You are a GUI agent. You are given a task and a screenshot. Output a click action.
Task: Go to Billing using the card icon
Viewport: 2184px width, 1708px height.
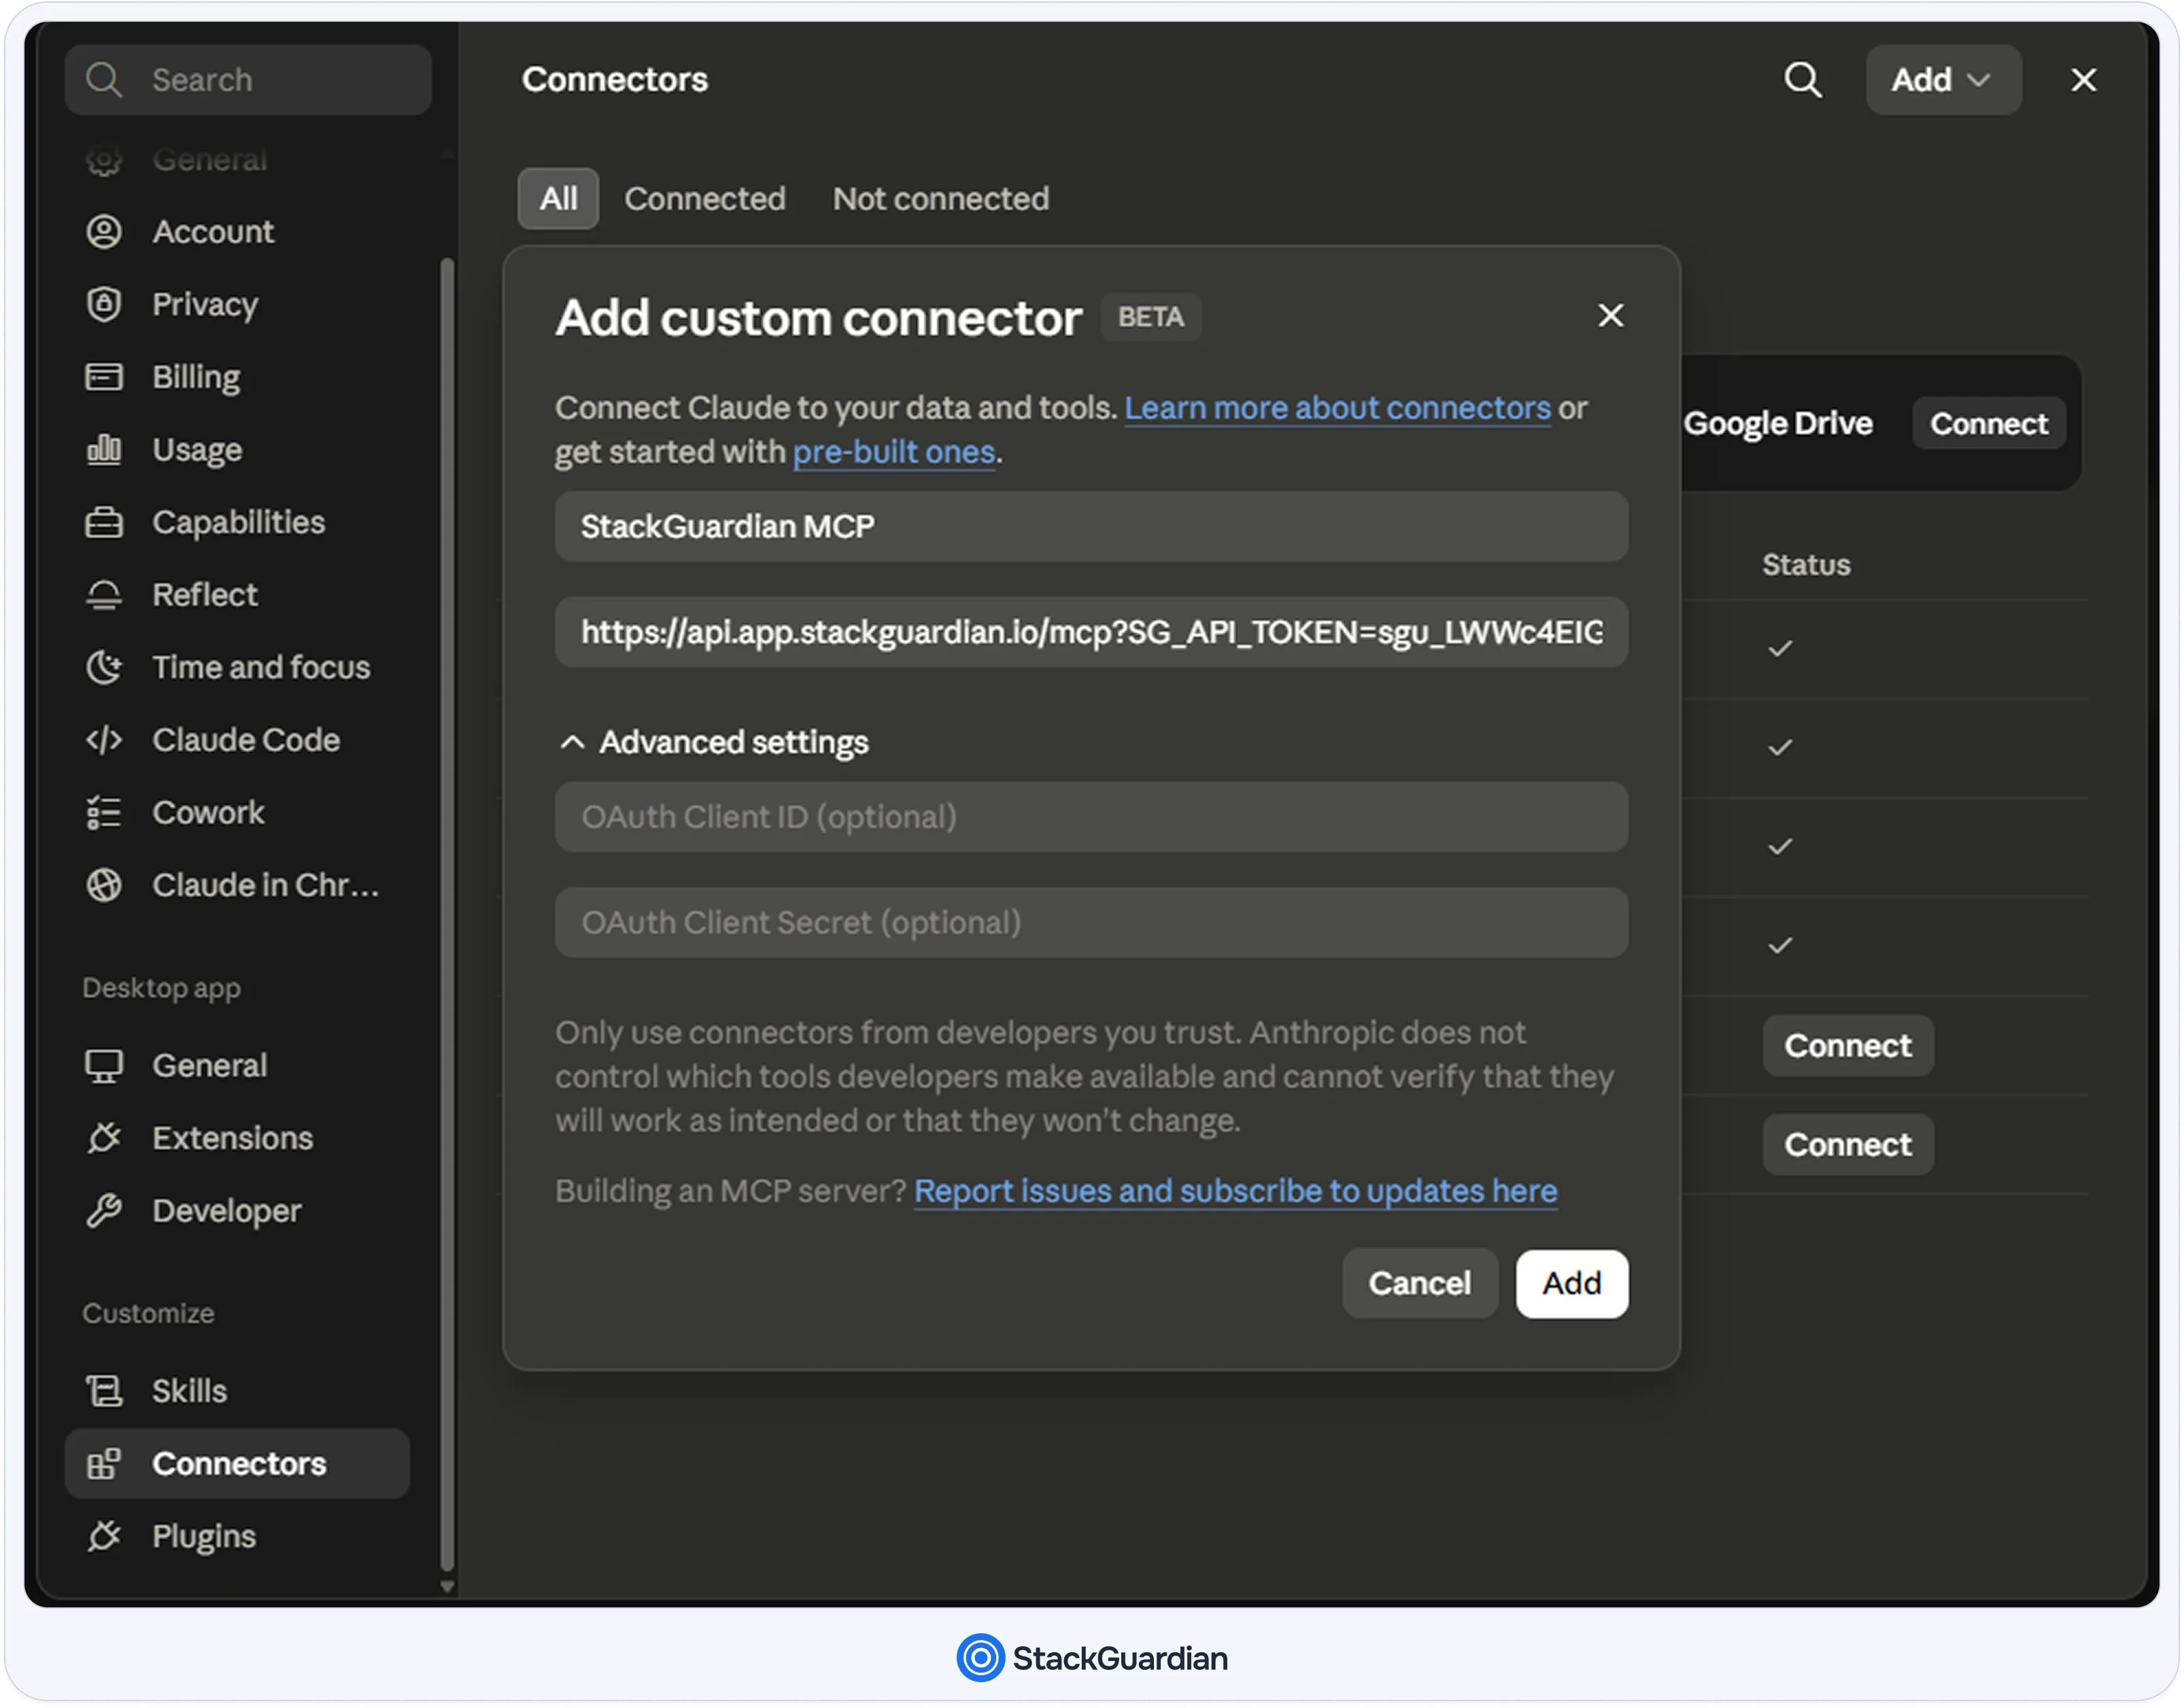coord(104,377)
